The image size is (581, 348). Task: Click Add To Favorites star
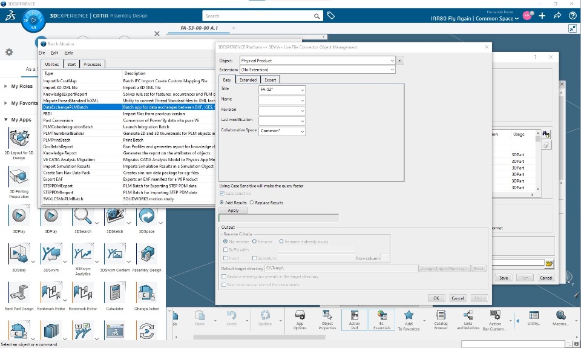[409, 320]
